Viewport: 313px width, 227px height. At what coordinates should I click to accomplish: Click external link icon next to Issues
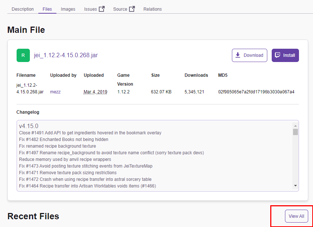tap(102, 9)
